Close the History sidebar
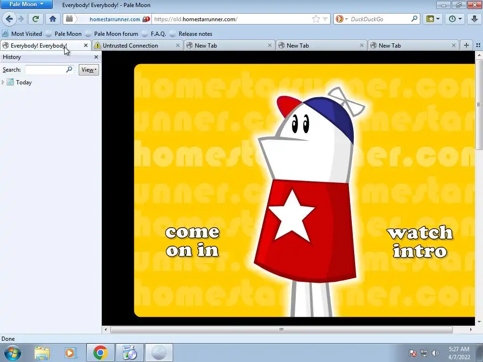The width and height of the screenshot is (483, 362). pyautogui.click(x=96, y=57)
